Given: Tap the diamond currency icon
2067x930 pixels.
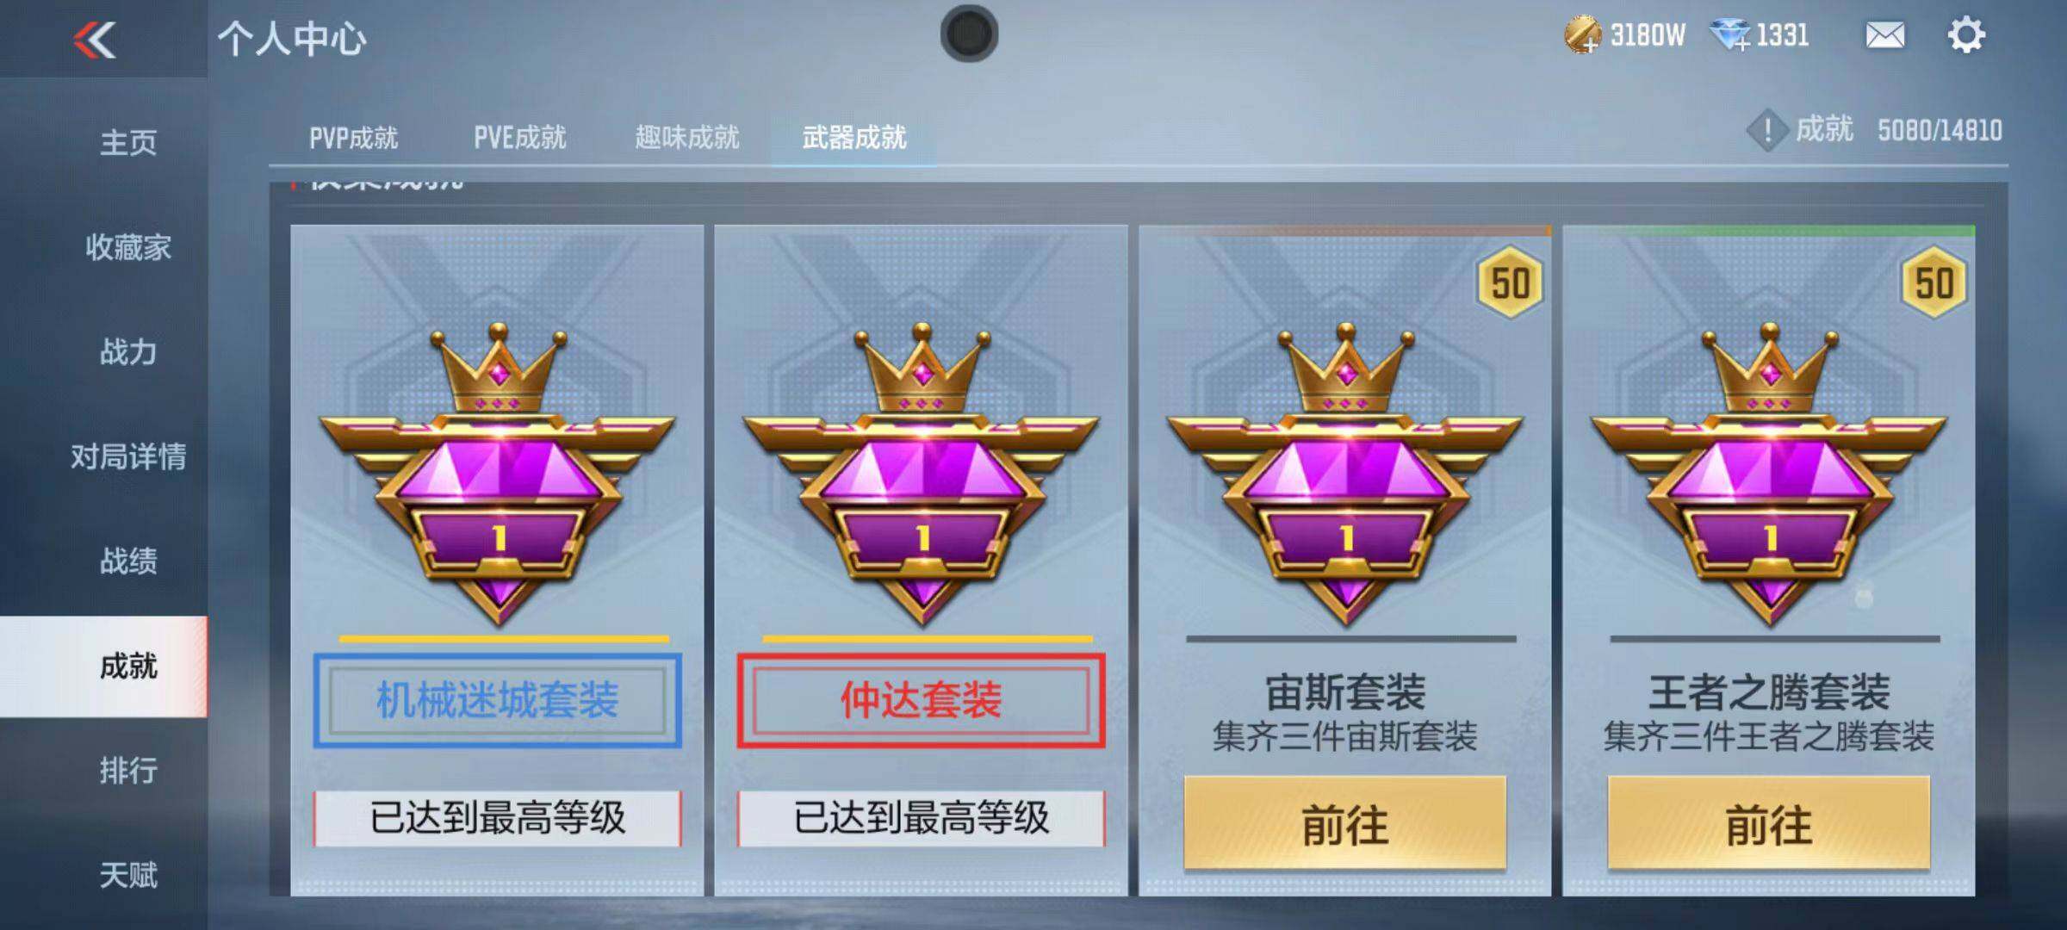Looking at the screenshot, I should [x=1730, y=36].
